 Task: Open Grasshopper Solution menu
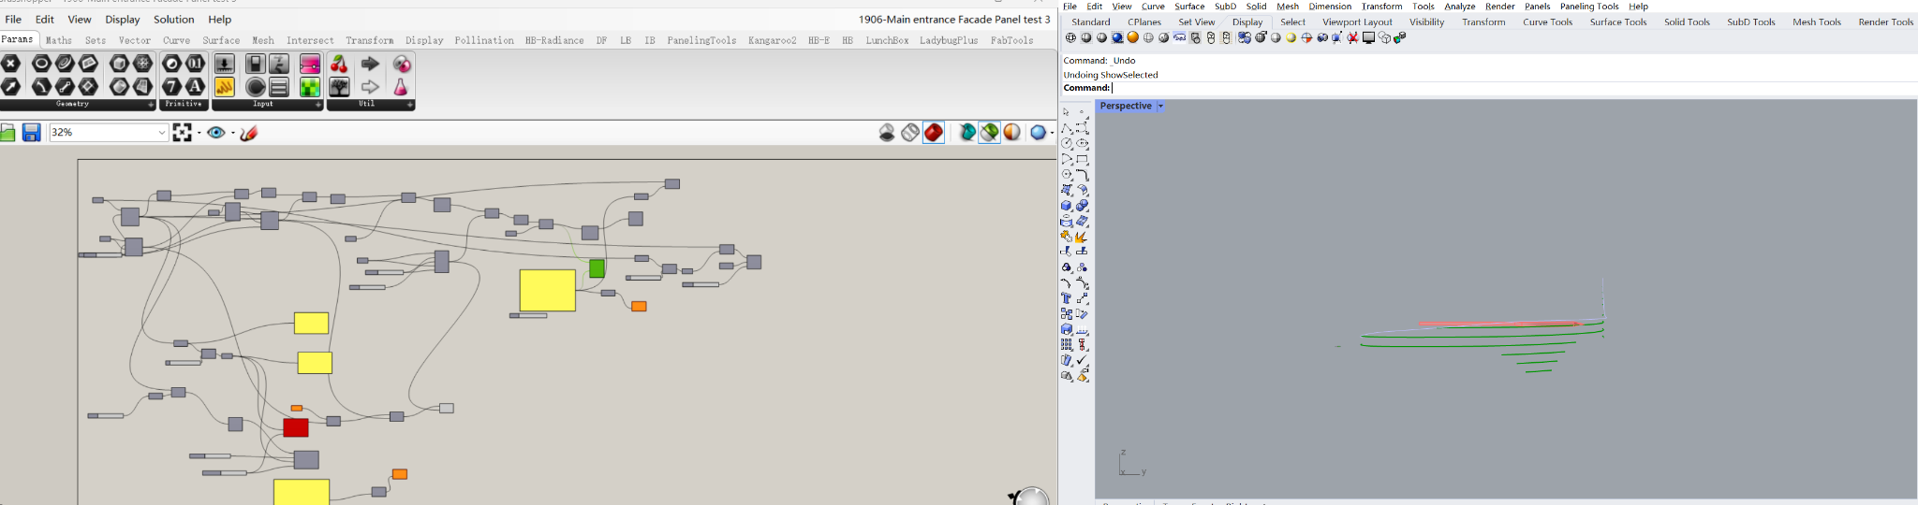(174, 19)
